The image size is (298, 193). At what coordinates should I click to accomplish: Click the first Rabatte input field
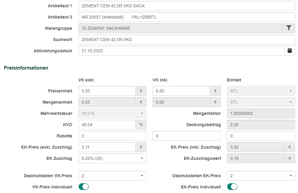112,136
